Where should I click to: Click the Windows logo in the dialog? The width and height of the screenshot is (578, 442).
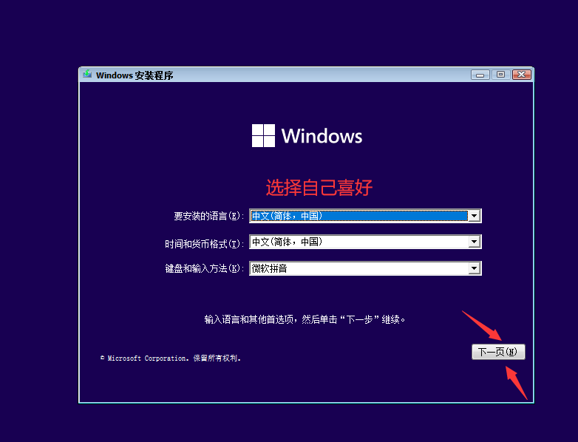[x=307, y=136]
